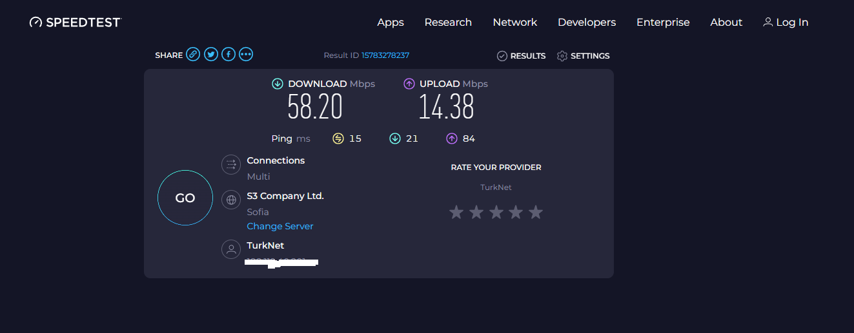This screenshot has width=854, height=333.
Task: Click the download speed 58.20
Action: (315, 107)
